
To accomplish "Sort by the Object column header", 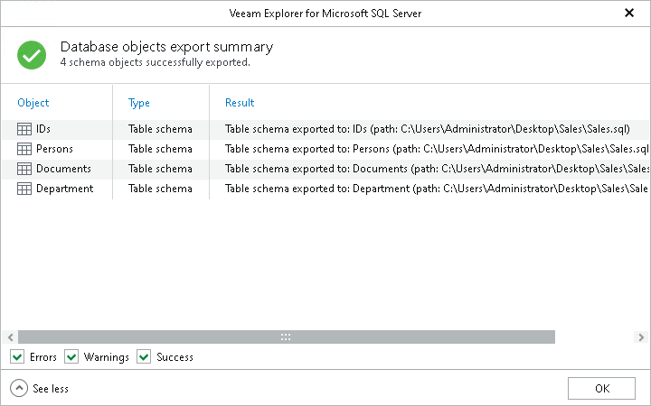I will click(x=33, y=103).
